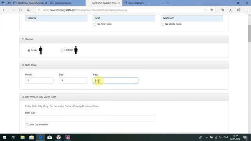The height and width of the screenshot is (141, 251).
Task: Click the network icon in system tray
Action: [x=216, y=137]
